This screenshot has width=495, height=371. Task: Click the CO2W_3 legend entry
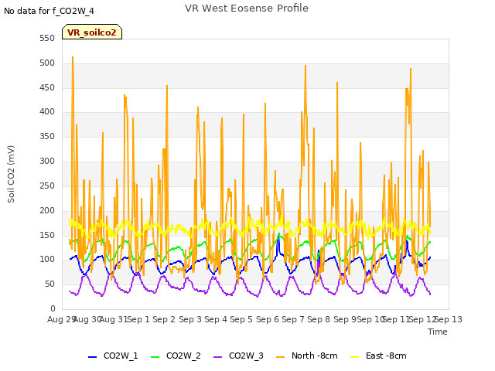click(x=238, y=356)
